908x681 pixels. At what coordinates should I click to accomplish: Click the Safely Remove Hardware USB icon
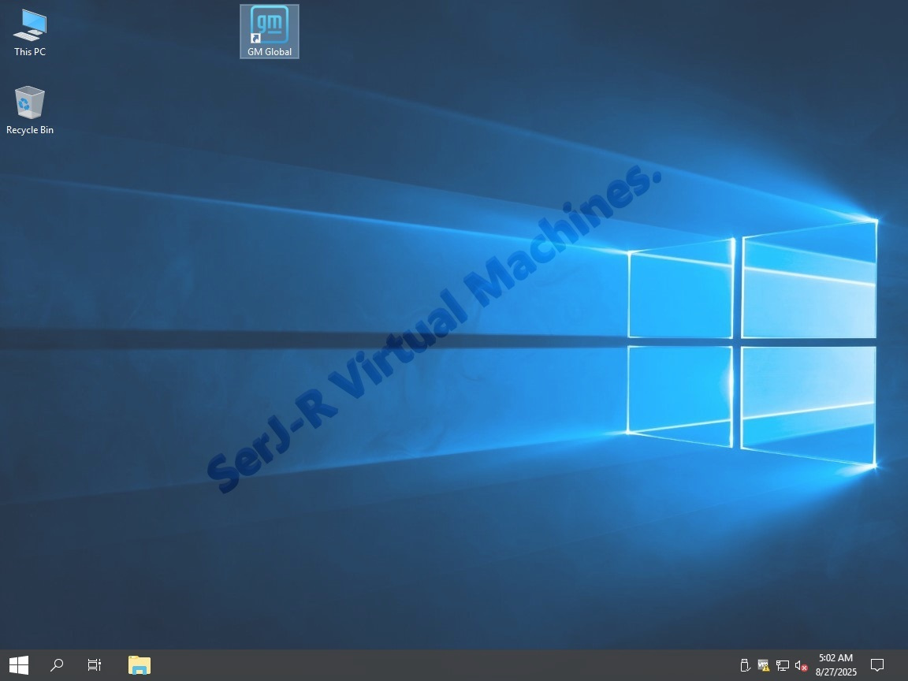744,665
